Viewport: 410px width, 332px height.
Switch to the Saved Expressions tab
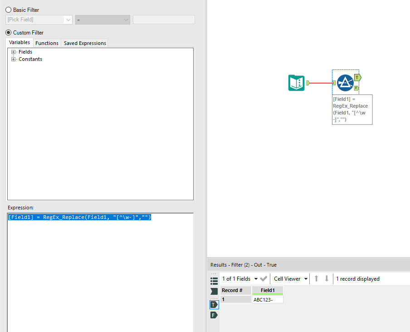point(84,43)
